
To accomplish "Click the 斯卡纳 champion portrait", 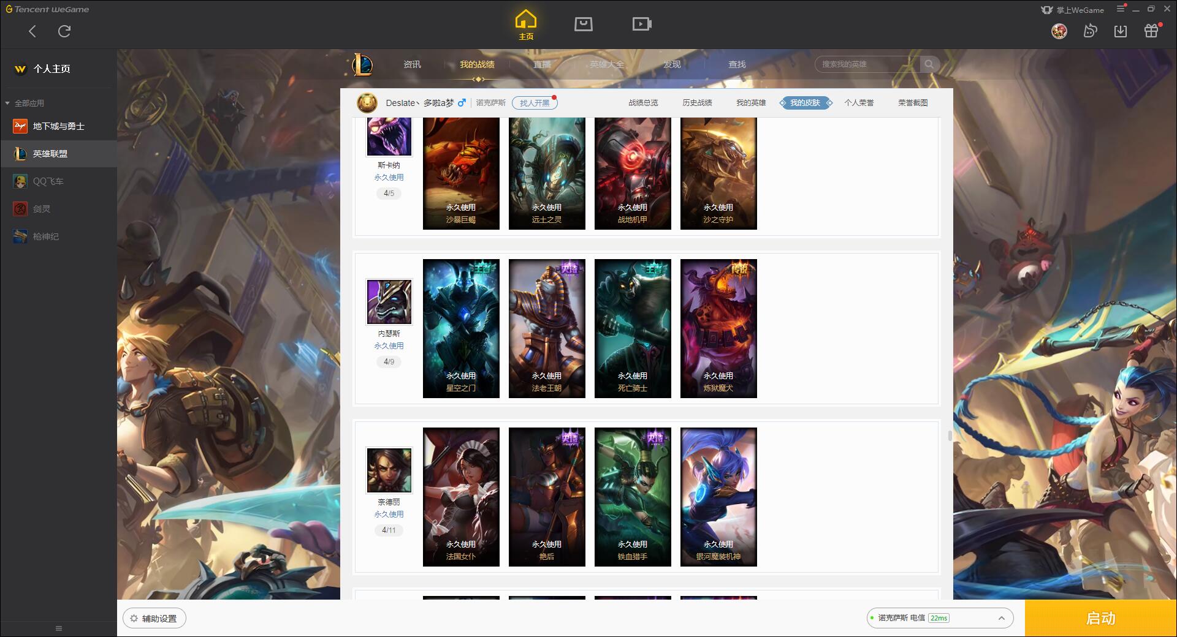I will pyautogui.click(x=389, y=137).
